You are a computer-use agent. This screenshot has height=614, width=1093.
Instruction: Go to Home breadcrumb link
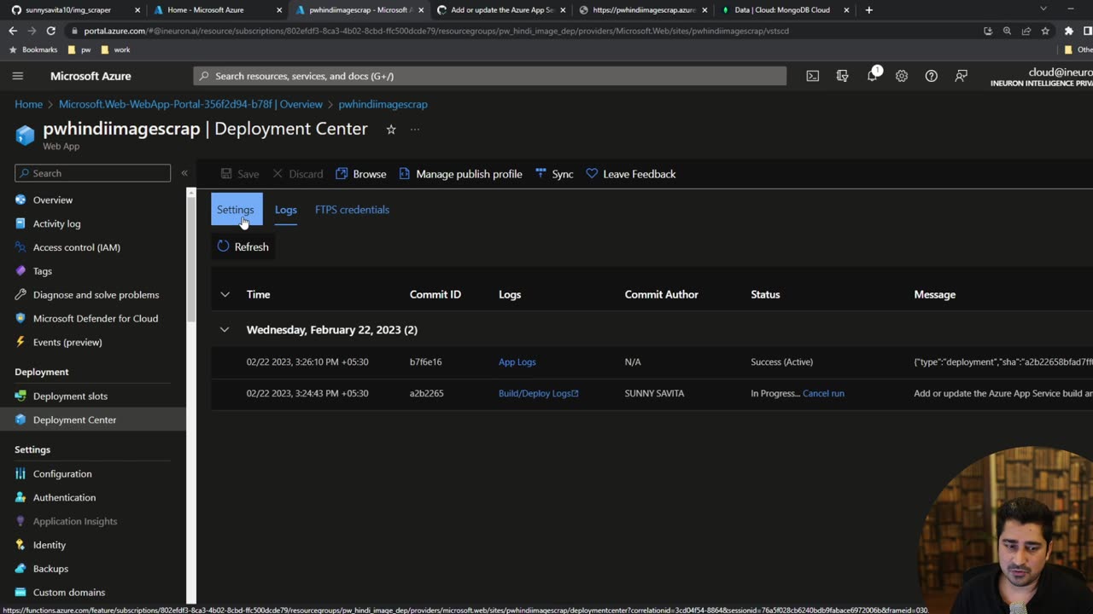28,104
